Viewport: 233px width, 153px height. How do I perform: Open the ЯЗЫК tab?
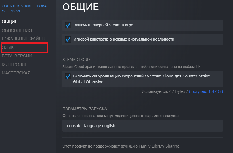tap(8, 47)
